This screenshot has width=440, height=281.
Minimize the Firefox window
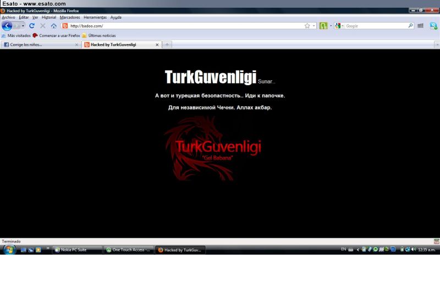tap(413, 10)
